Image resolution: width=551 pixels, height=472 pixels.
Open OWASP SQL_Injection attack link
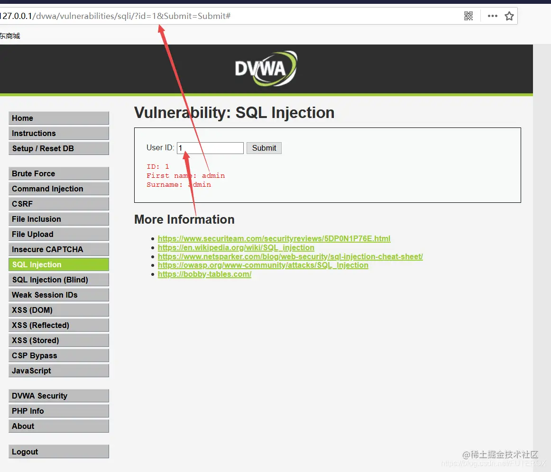click(x=263, y=265)
